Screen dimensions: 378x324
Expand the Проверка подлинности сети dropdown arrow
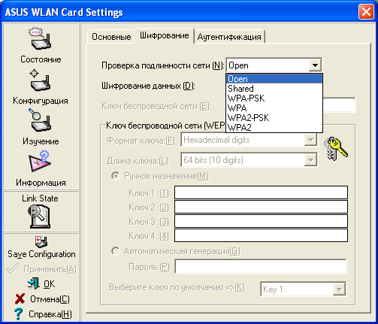315,65
